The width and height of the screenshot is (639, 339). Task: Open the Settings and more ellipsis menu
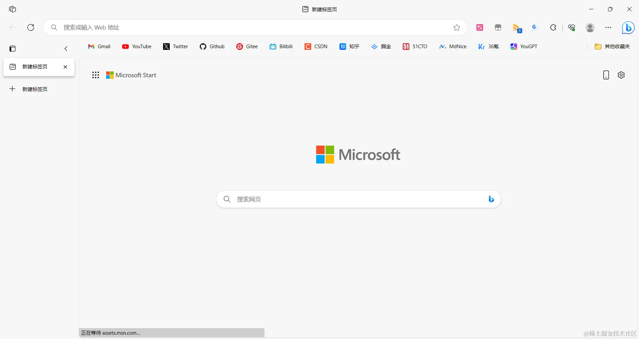608,28
